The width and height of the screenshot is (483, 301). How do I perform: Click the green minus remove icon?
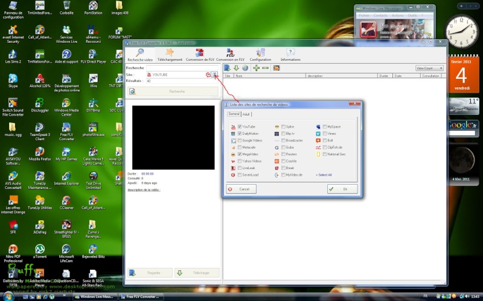pos(265,68)
